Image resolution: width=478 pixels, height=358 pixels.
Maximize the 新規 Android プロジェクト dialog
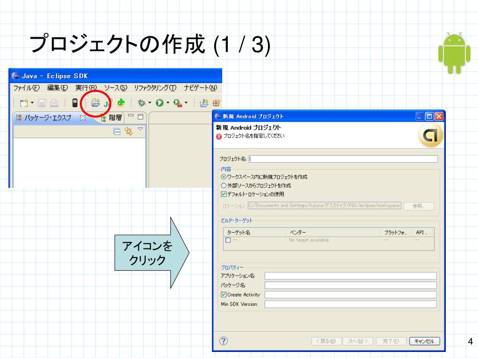tap(429, 116)
